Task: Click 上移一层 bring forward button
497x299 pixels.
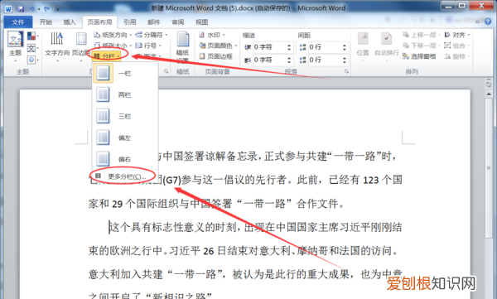Action: click(422, 35)
